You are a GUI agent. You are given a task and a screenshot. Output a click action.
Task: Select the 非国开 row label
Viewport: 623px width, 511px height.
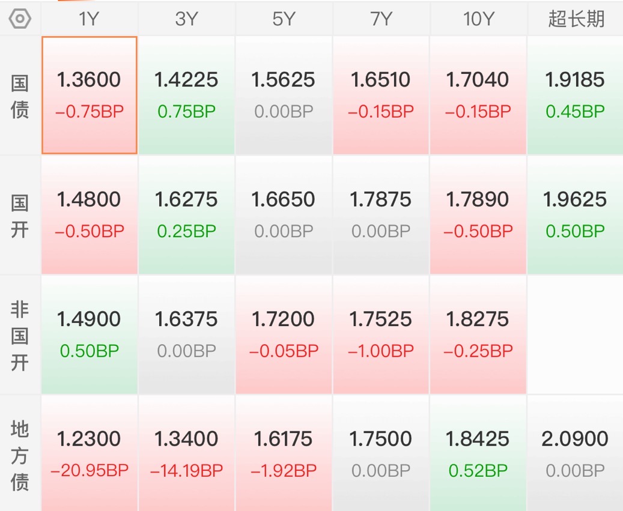[20, 336]
